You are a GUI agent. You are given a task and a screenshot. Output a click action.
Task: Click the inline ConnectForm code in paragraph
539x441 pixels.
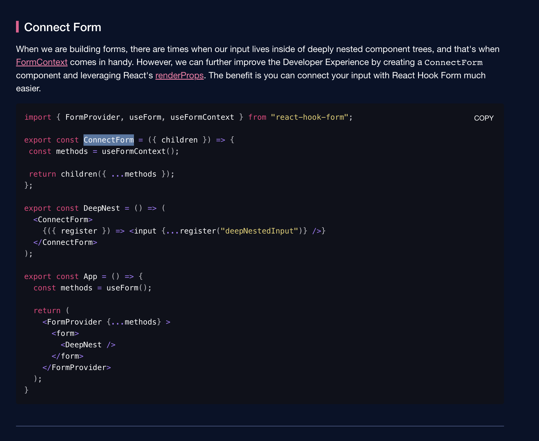pos(453,63)
